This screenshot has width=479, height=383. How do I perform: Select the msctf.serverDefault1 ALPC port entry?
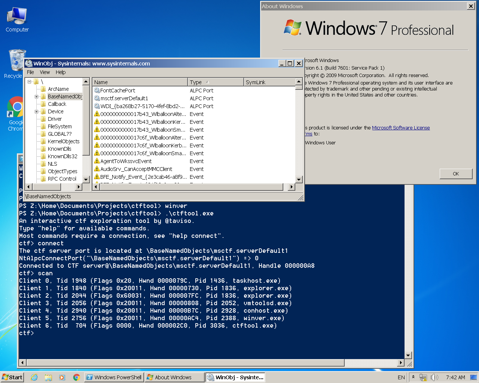(x=124, y=98)
